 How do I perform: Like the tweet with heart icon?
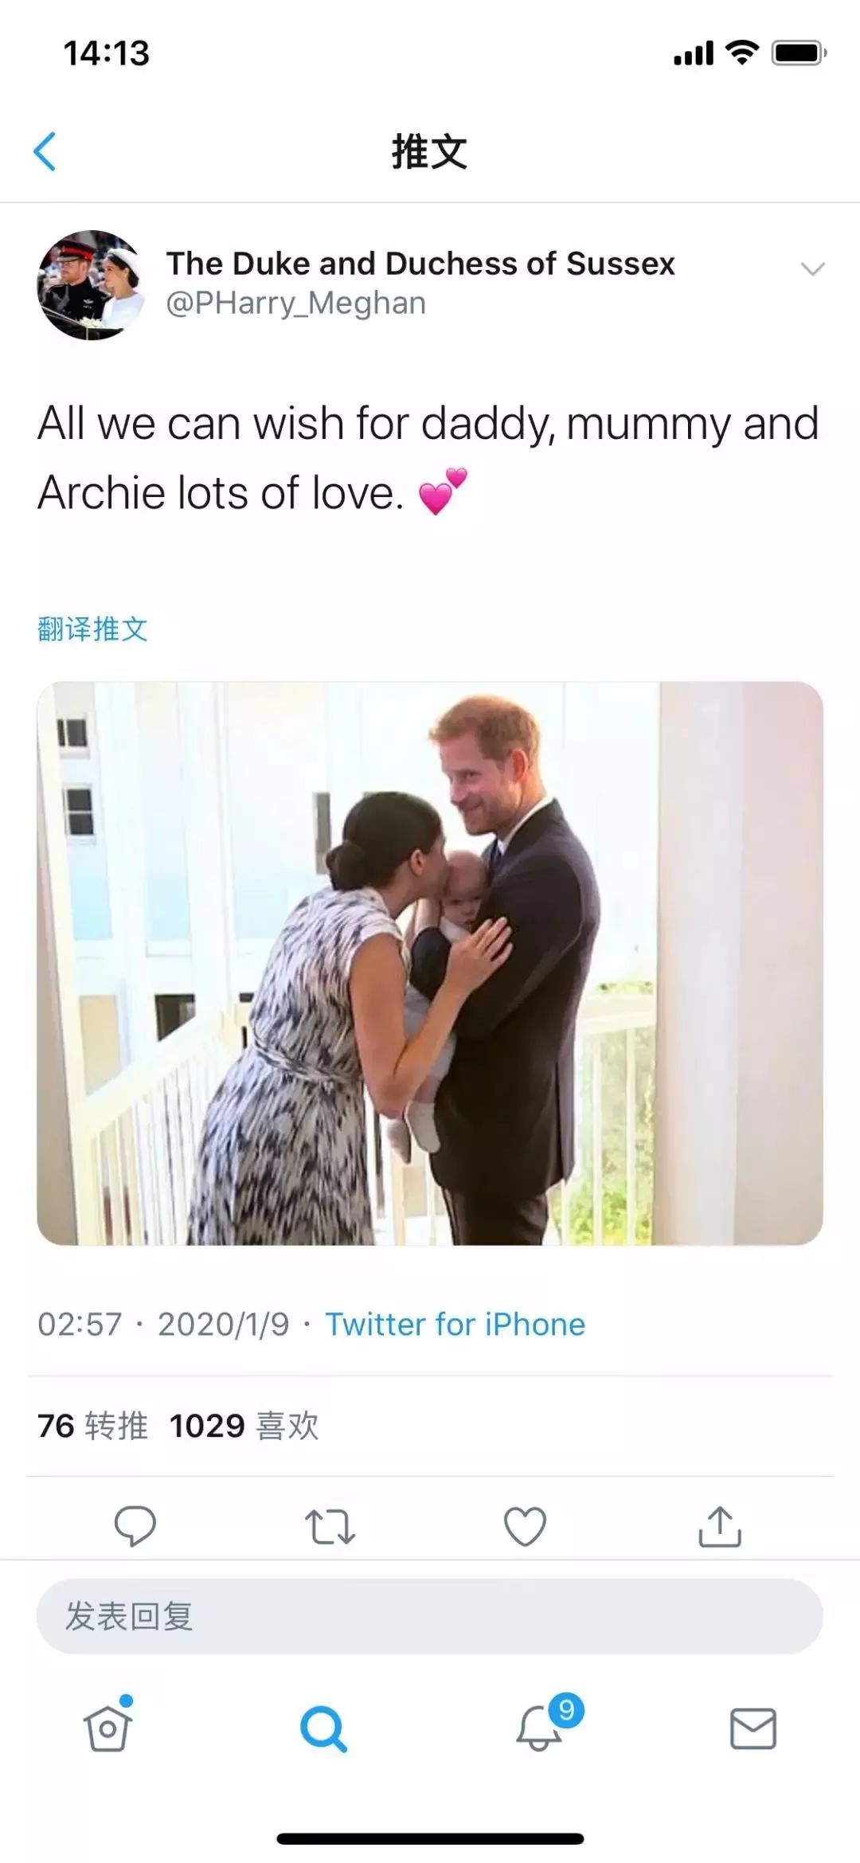point(525,1526)
